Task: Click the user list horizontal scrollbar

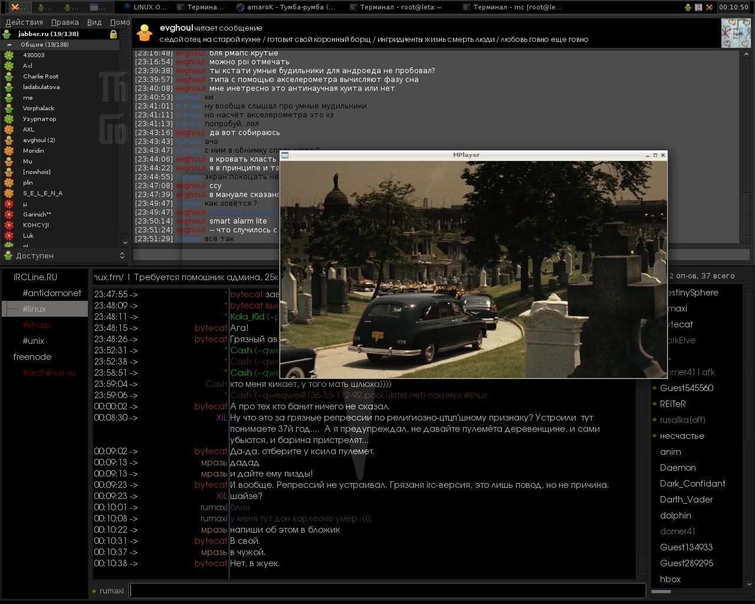Action: [x=661, y=592]
